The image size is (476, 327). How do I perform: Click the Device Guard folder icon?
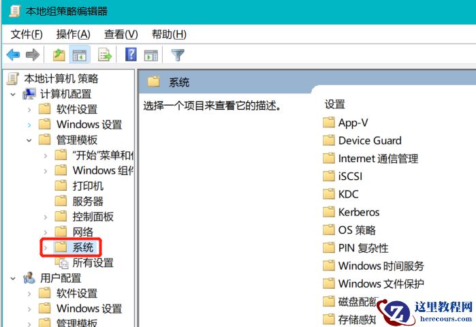[x=328, y=140]
